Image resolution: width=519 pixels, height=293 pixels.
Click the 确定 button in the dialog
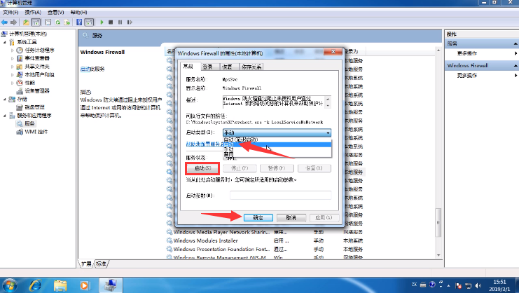tap(258, 217)
